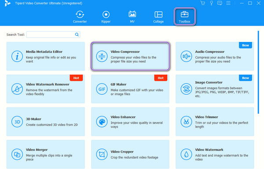Click 'Keep original file info' description
This screenshot has height=169, width=264.
pyautogui.click(x=51, y=60)
